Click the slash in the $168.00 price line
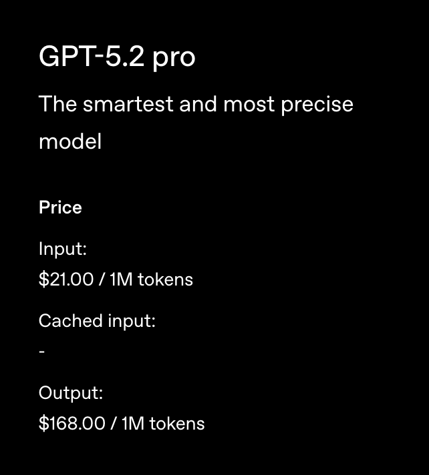This screenshot has height=475, width=429. coord(114,424)
